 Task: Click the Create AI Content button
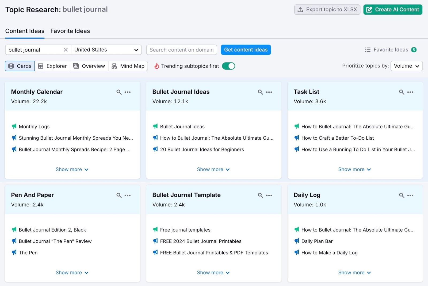pyautogui.click(x=392, y=9)
